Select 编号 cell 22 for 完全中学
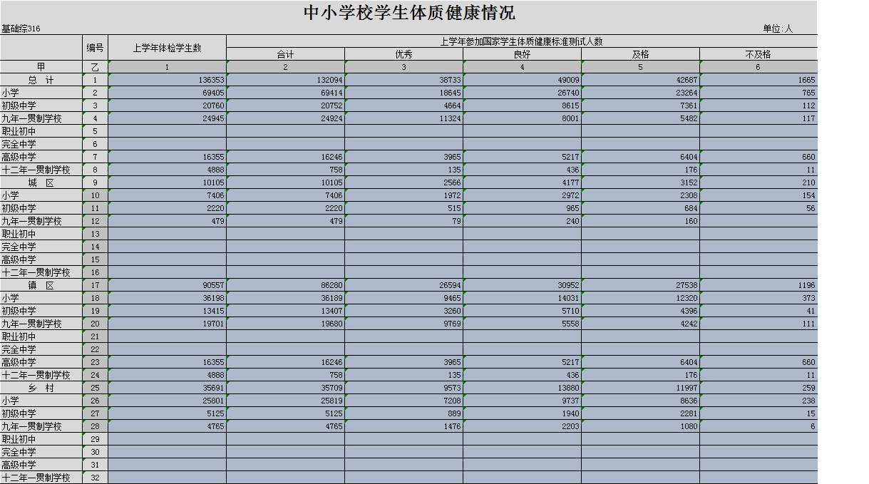The width and height of the screenshot is (869, 484). 96,349
